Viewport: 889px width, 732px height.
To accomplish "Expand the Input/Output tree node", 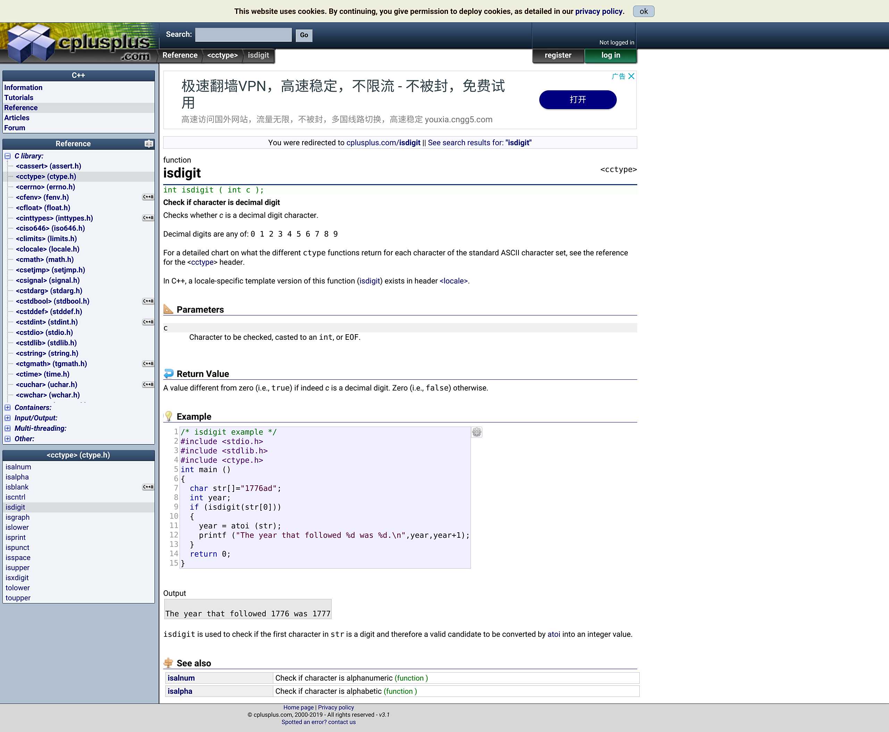I will click(8, 418).
